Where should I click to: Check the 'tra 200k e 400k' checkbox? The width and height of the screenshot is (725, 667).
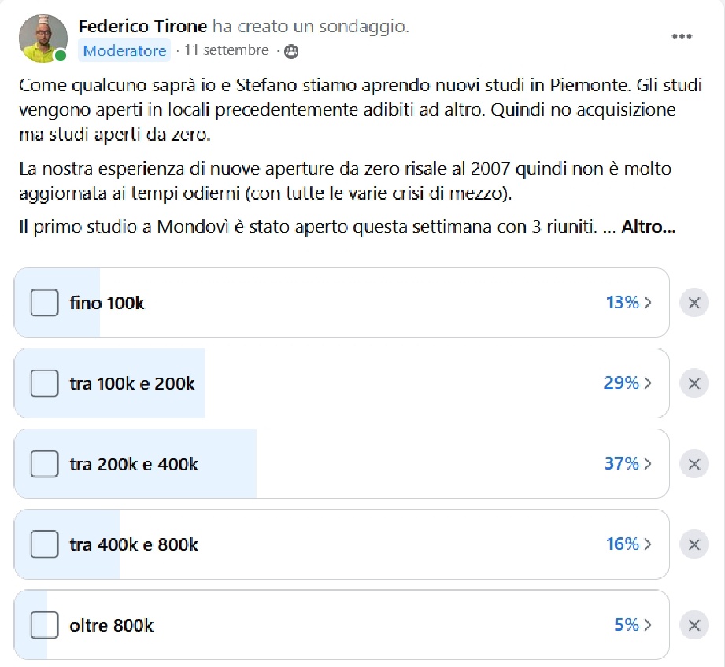pyautogui.click(x=44, y=464)
